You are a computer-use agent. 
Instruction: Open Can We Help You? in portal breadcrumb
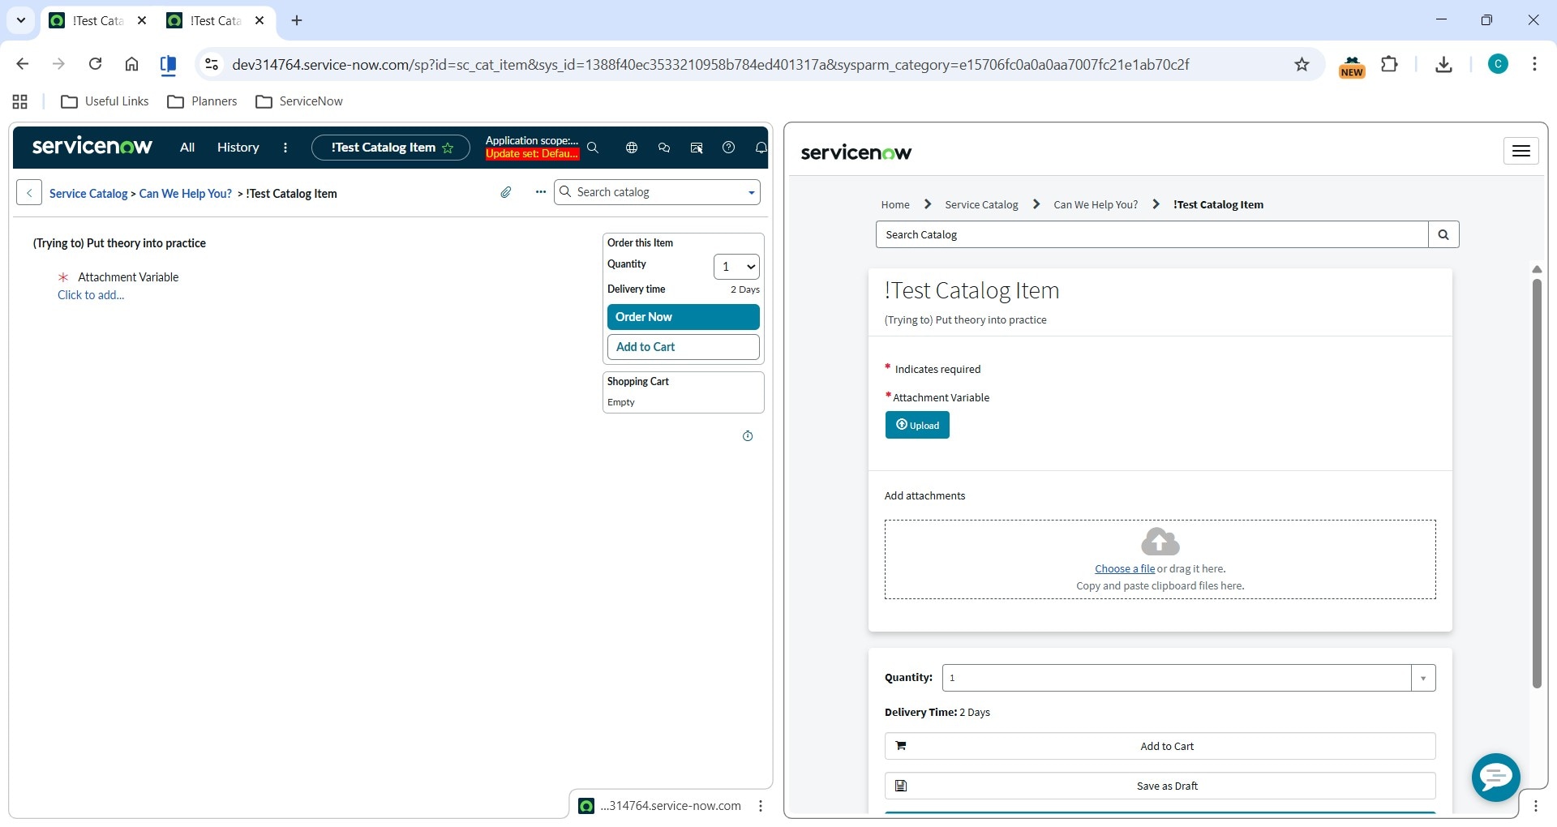pyautogui.click(x=1096, y=205)
